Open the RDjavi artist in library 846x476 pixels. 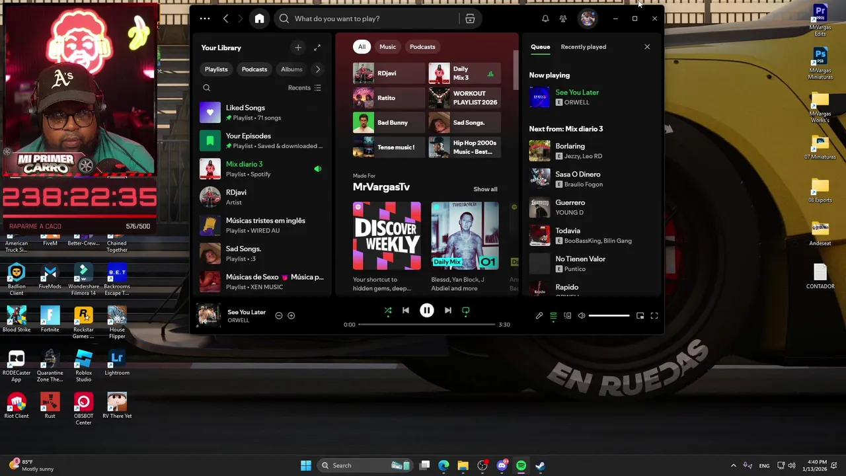(x=263, y=197)
